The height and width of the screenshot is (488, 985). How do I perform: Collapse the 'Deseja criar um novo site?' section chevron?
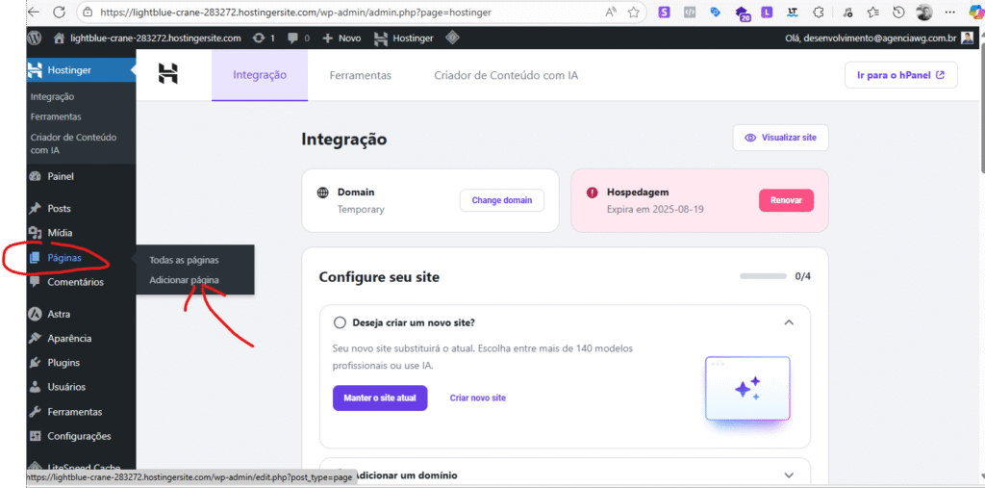(x=789, y=322)
